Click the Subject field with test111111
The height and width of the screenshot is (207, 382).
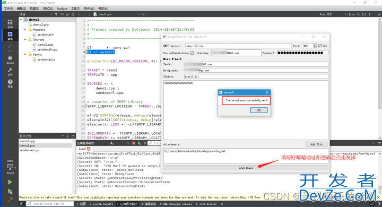point(256,76)
